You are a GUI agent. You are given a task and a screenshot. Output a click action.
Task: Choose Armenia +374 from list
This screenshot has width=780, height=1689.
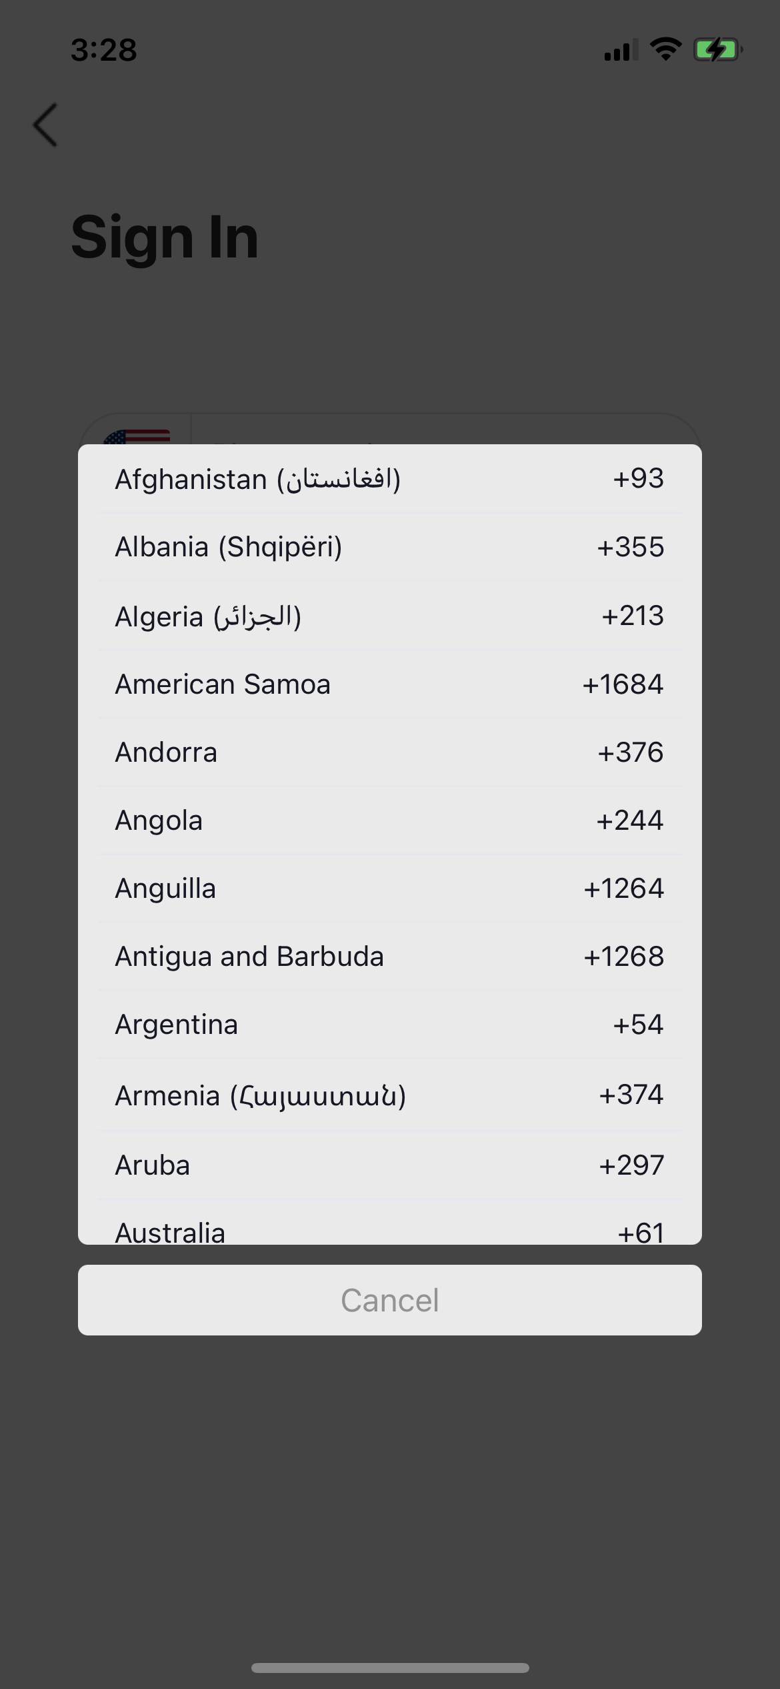(389, 1095)
